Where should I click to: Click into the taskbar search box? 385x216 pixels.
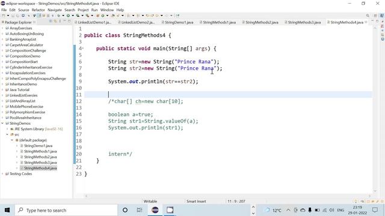click(66, 210)
